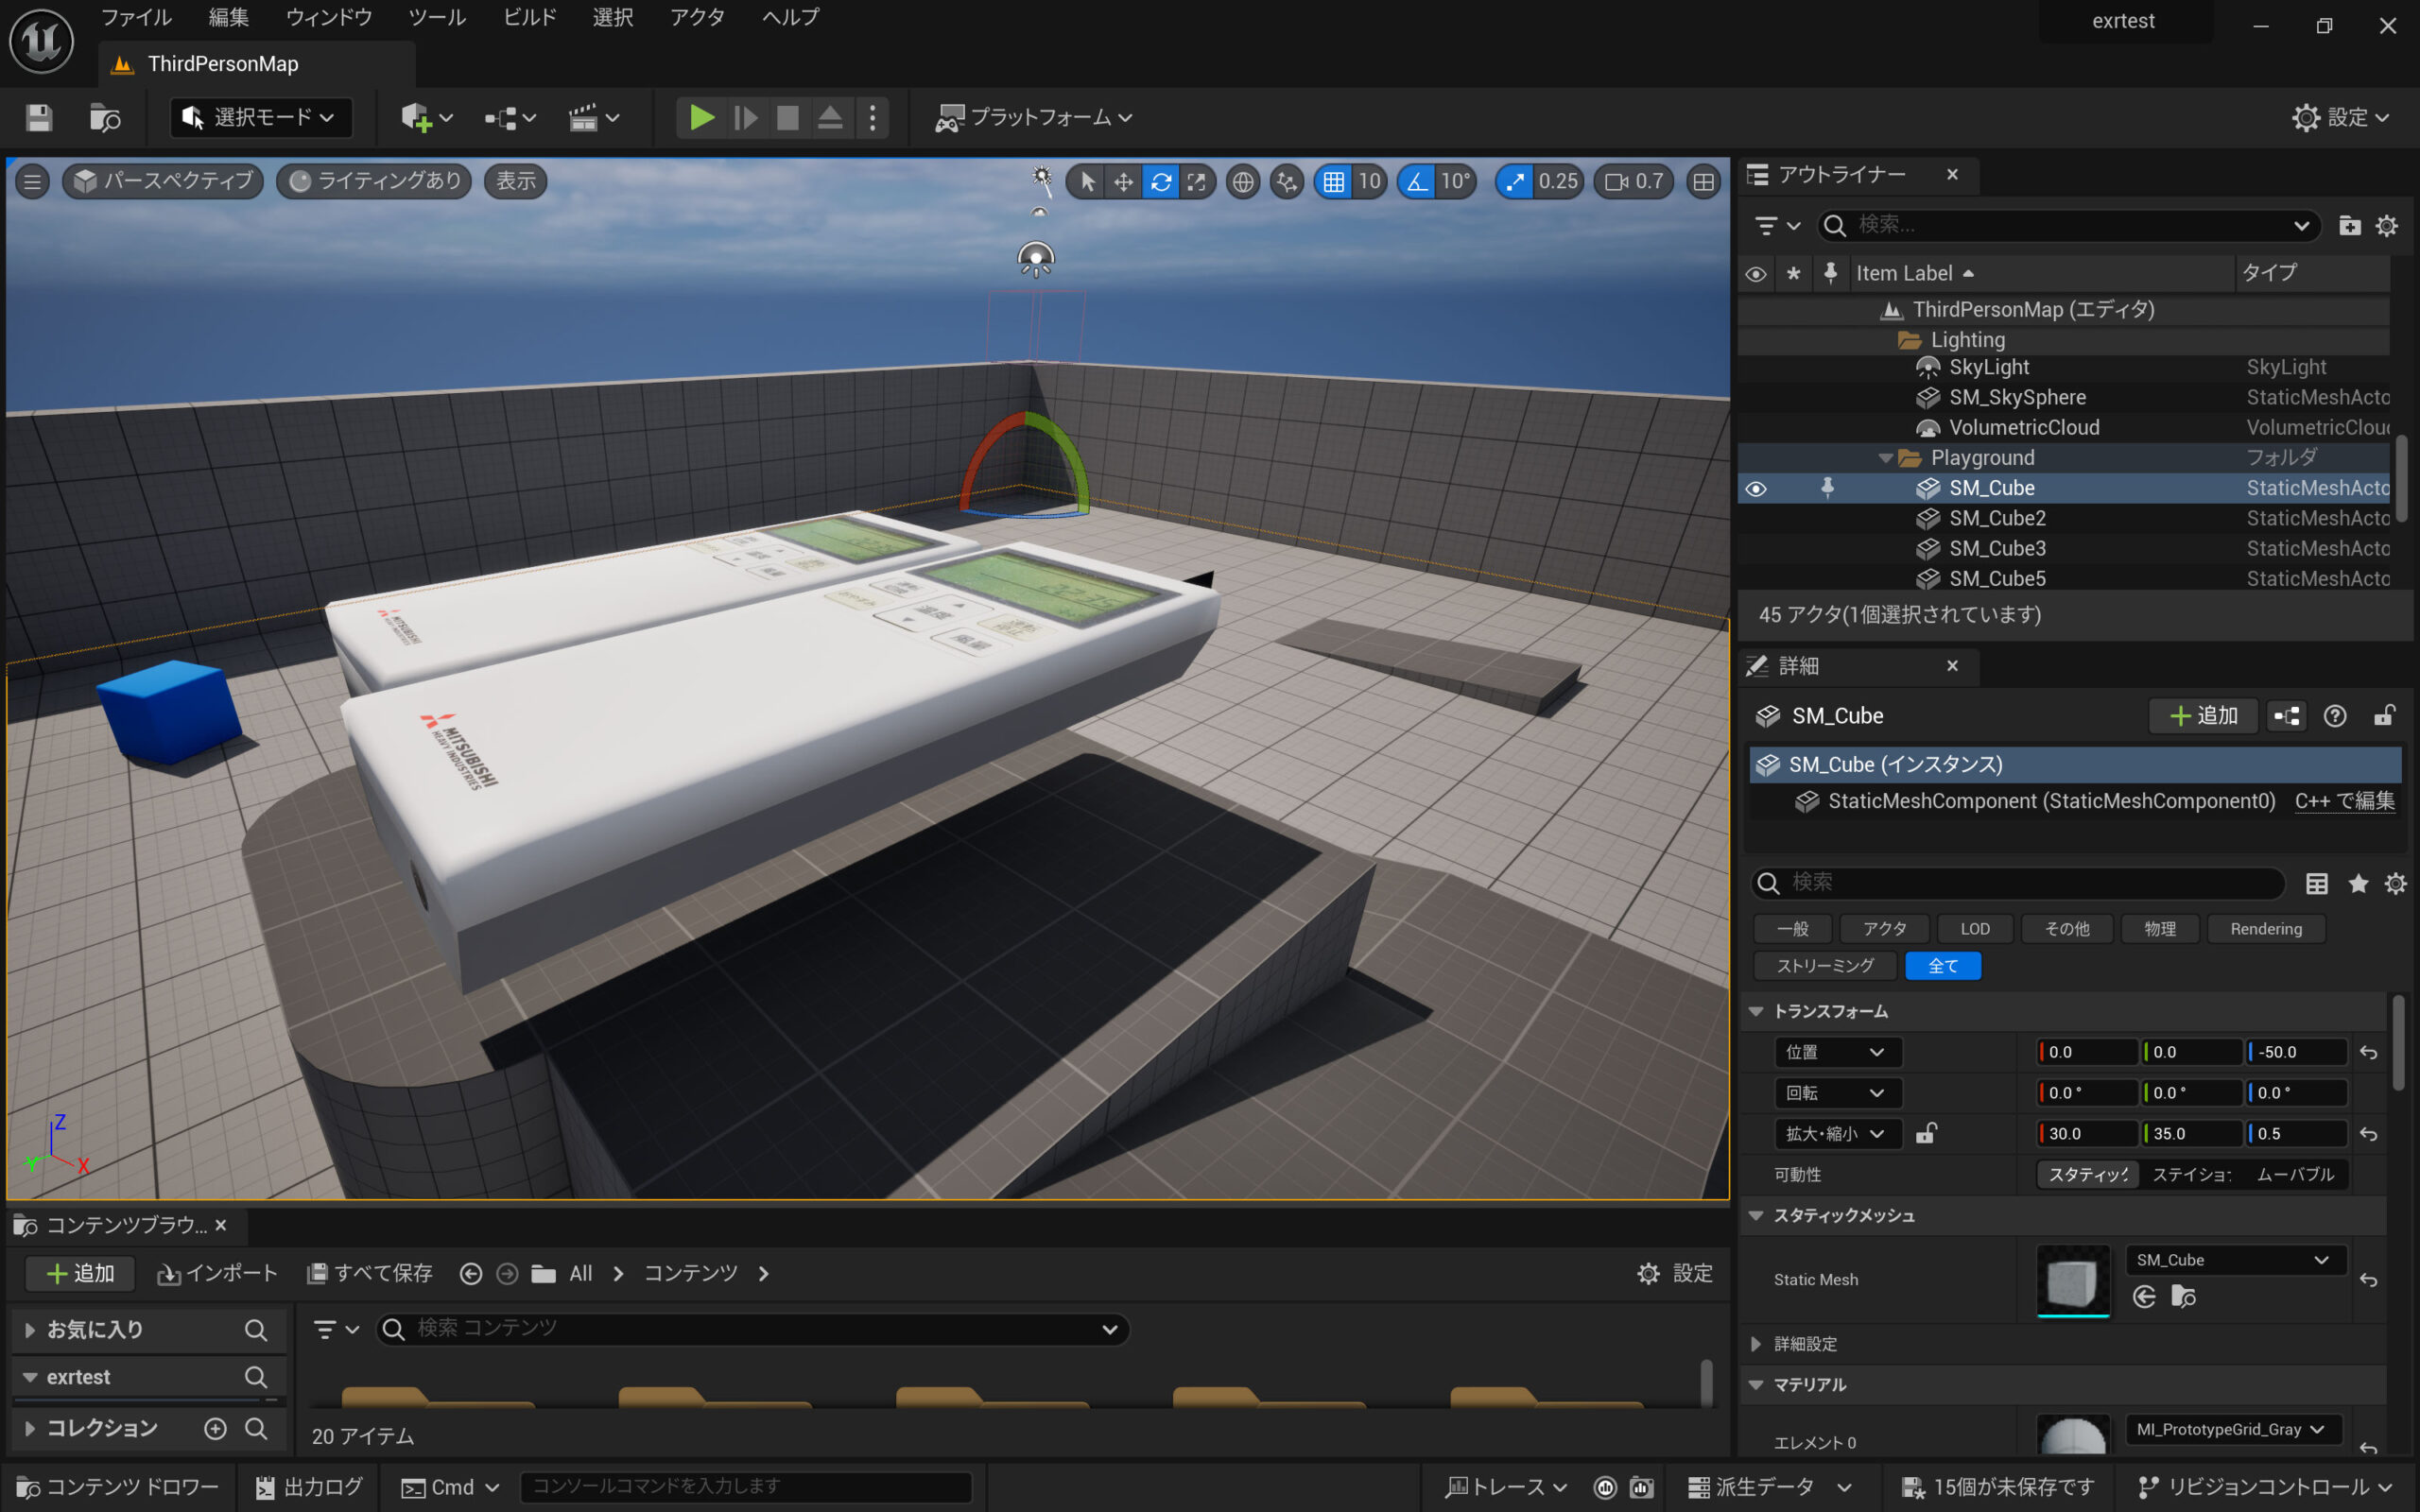Click the save level floppy icon
This screenshot has width=2420, height=1512.
coord(39,118)
